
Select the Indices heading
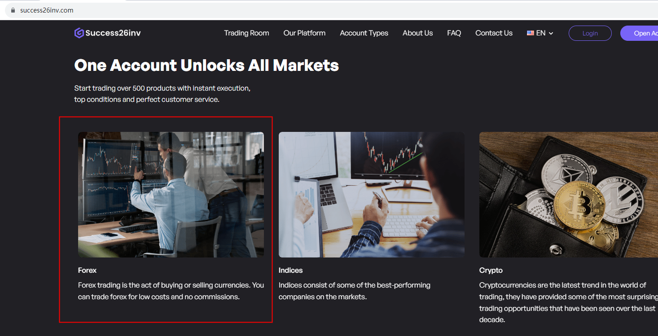click(x=290, y=271)
